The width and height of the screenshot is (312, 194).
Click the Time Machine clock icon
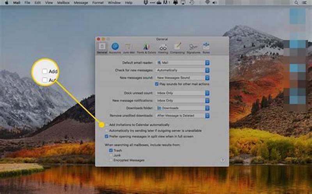point(192,3)
